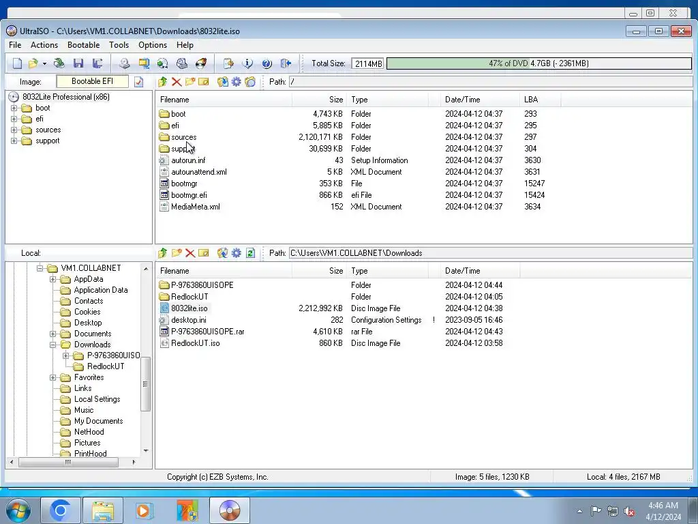Click the Local tree vertical scrollbar thumb
This screenshot has height=524, width=698.
pos(145,383)
